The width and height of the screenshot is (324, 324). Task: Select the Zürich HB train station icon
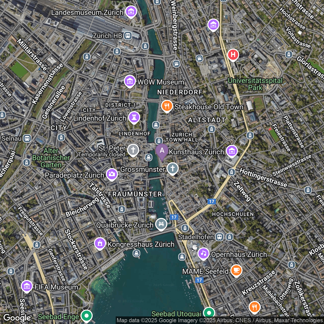pos(128,36)
